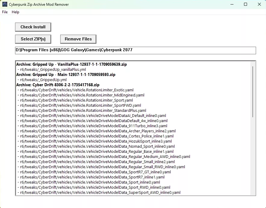
Task: Select Archive: Gripped Up - VanillaPlus zip line
Action: (71, 64)
